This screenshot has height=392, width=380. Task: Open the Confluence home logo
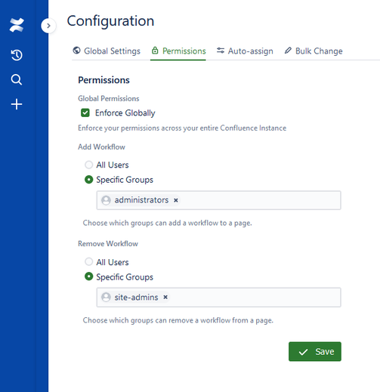[x=17, y=25]
